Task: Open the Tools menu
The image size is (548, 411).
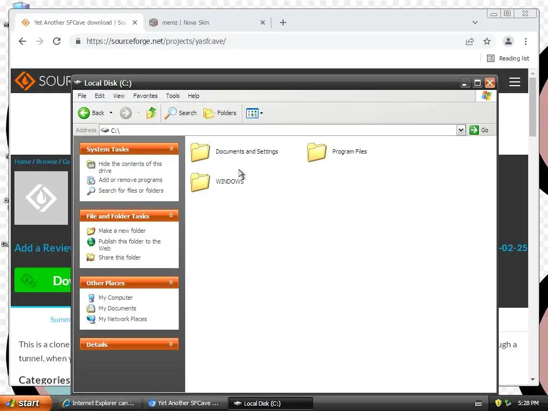Action: (x=173, y=96)
